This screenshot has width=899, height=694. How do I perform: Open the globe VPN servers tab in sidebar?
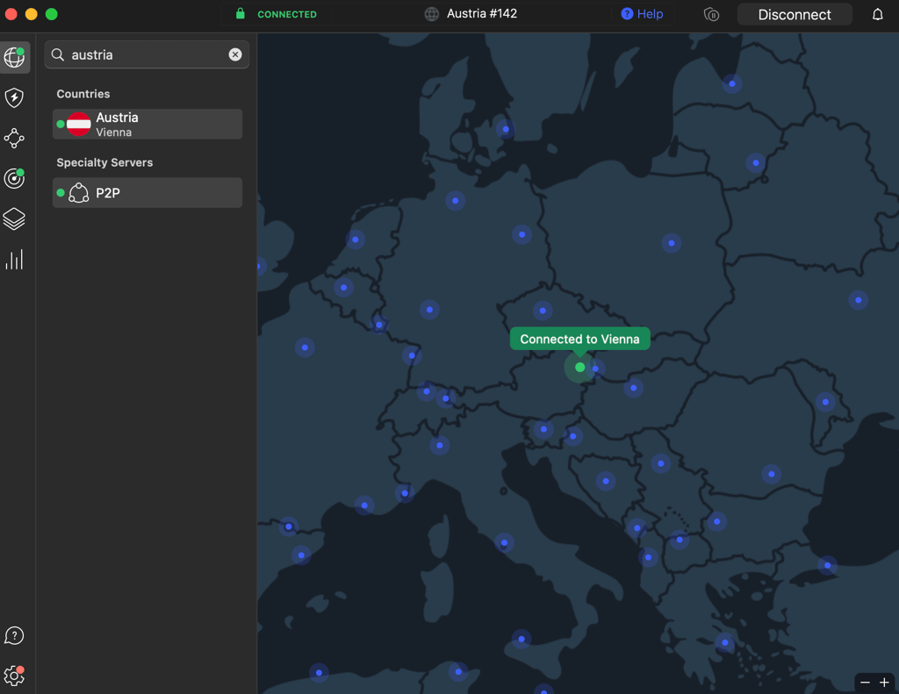point(15,57)
